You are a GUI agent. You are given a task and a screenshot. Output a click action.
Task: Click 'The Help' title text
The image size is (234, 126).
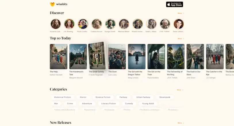53,72
